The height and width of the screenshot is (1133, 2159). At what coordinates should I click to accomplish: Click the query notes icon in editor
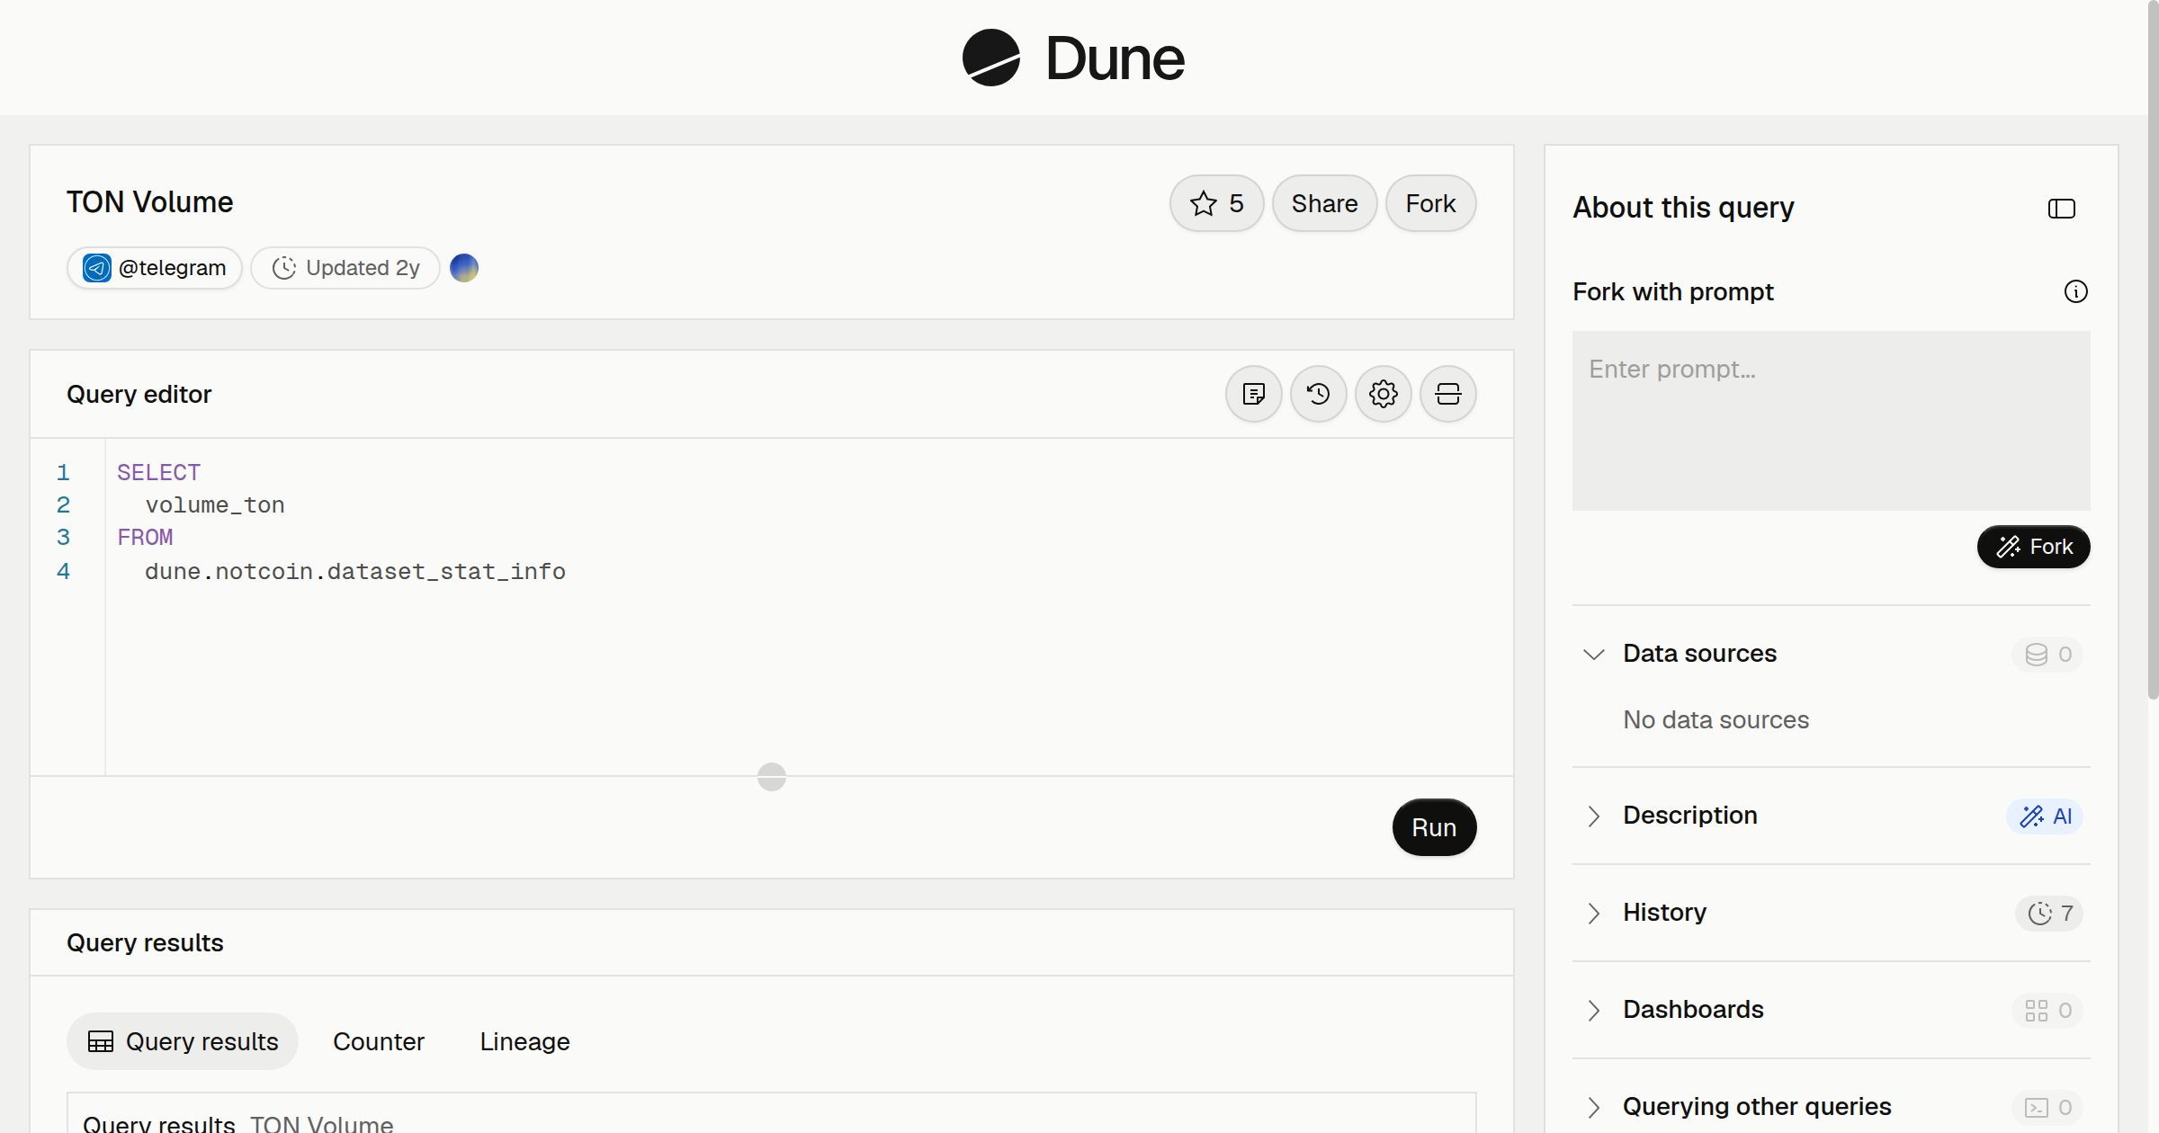point(1254,394)
